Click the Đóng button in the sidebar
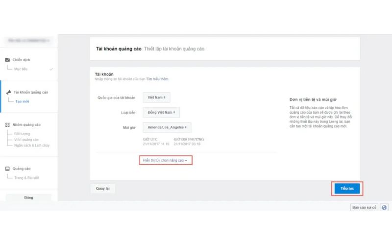Viewport: 392px width, 245px height. pos(28,198)
